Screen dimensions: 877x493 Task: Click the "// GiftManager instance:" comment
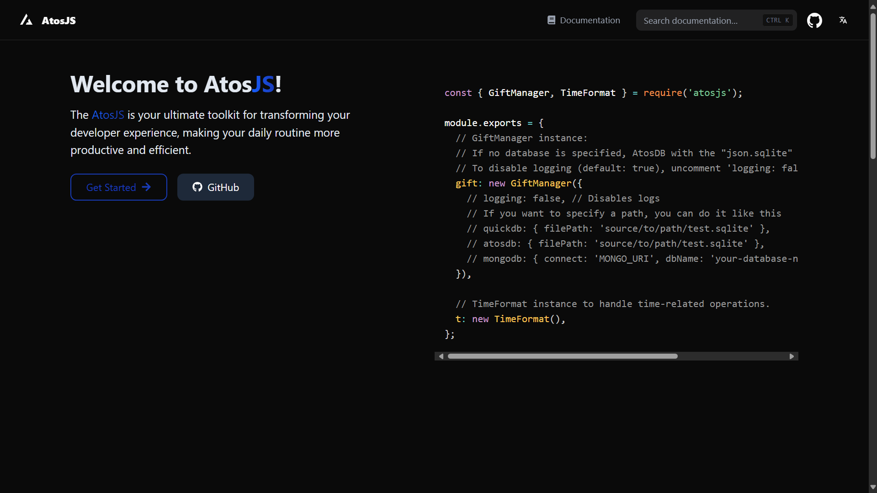[521, 138]
